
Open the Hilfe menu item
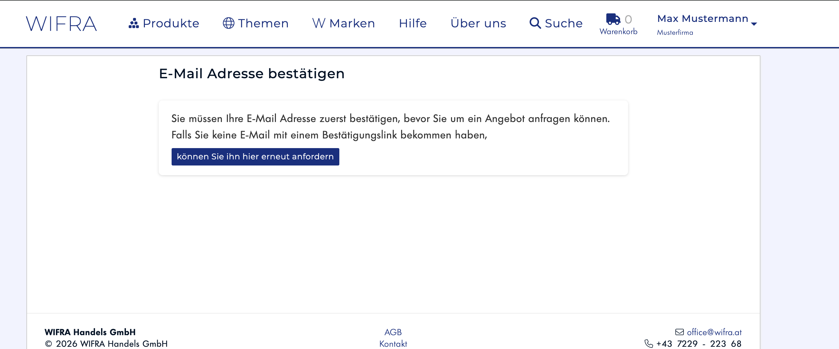pos(412,23)
